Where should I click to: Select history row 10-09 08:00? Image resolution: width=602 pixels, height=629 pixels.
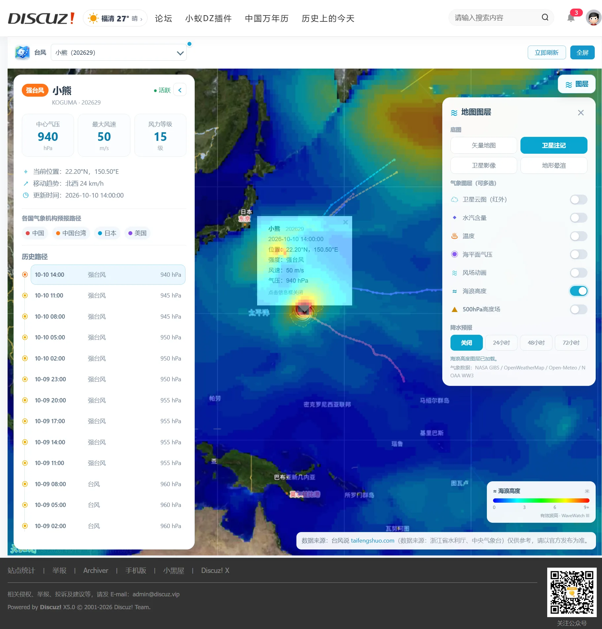(x=108, y=484)
